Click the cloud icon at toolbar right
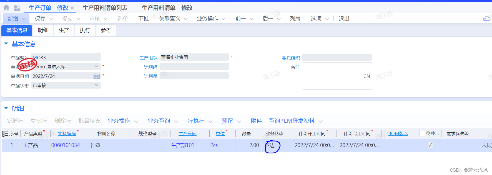 [486, 19]
